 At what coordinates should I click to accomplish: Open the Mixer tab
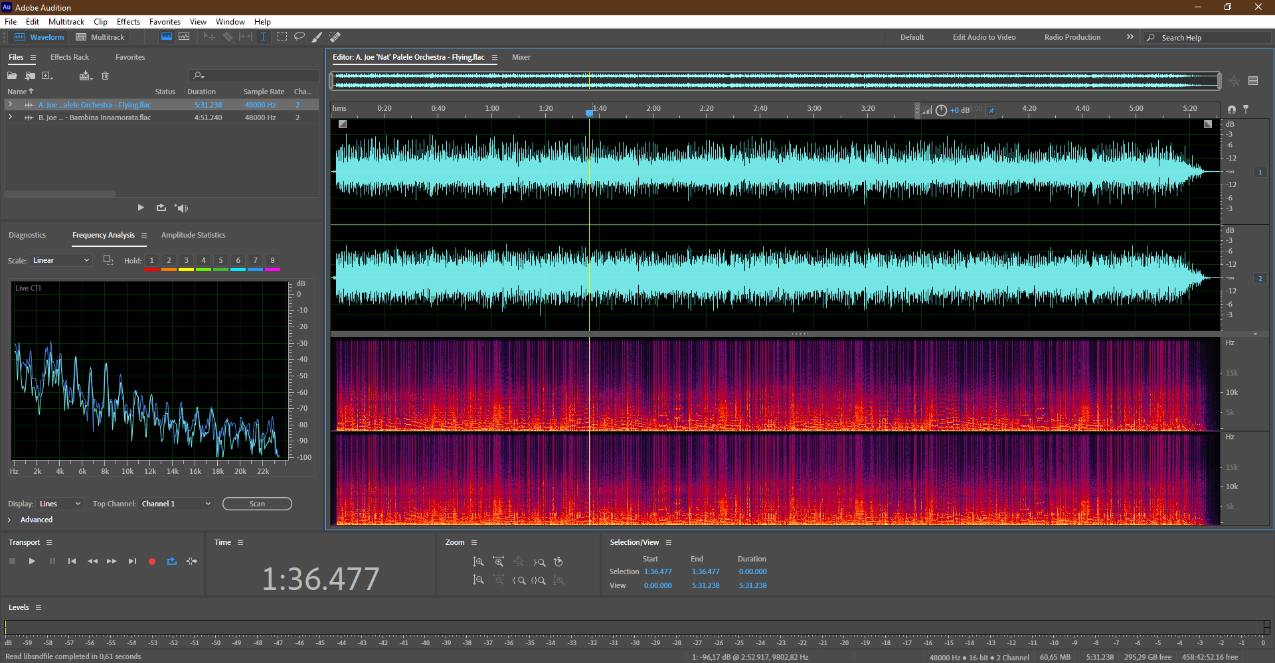click(521, 57)
